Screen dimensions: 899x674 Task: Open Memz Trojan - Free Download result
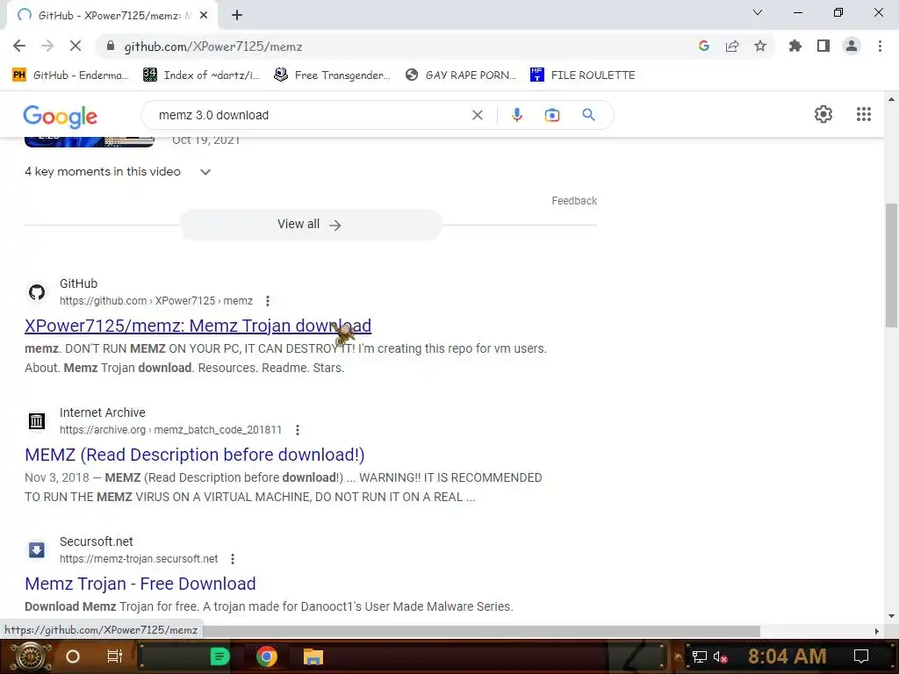[140, 584]
